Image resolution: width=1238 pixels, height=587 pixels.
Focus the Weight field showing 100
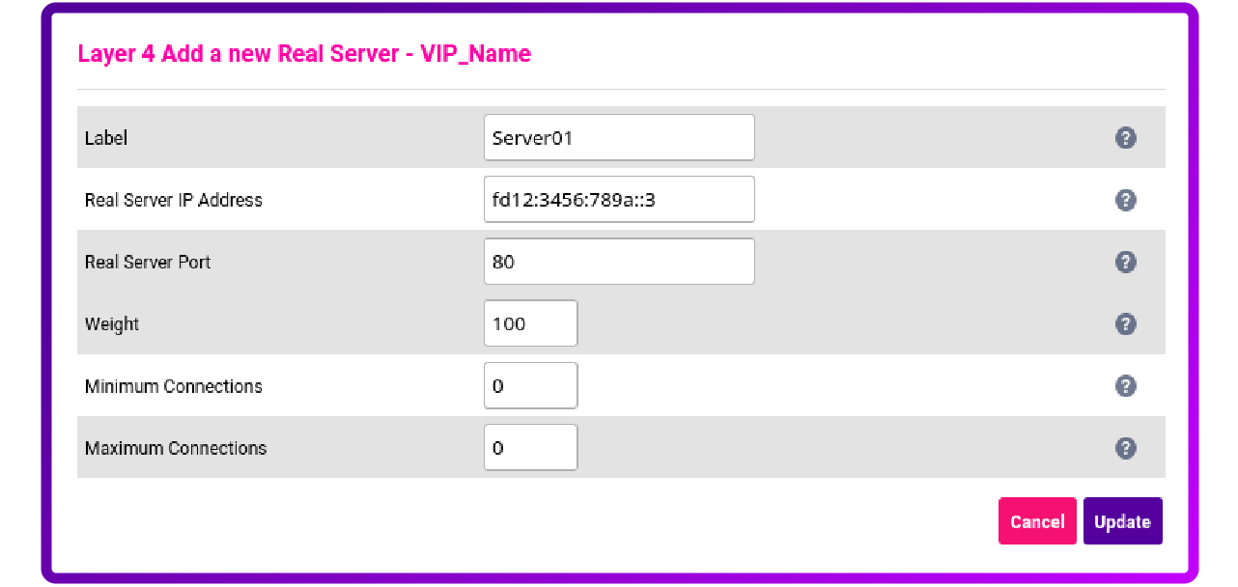point(530,323)
